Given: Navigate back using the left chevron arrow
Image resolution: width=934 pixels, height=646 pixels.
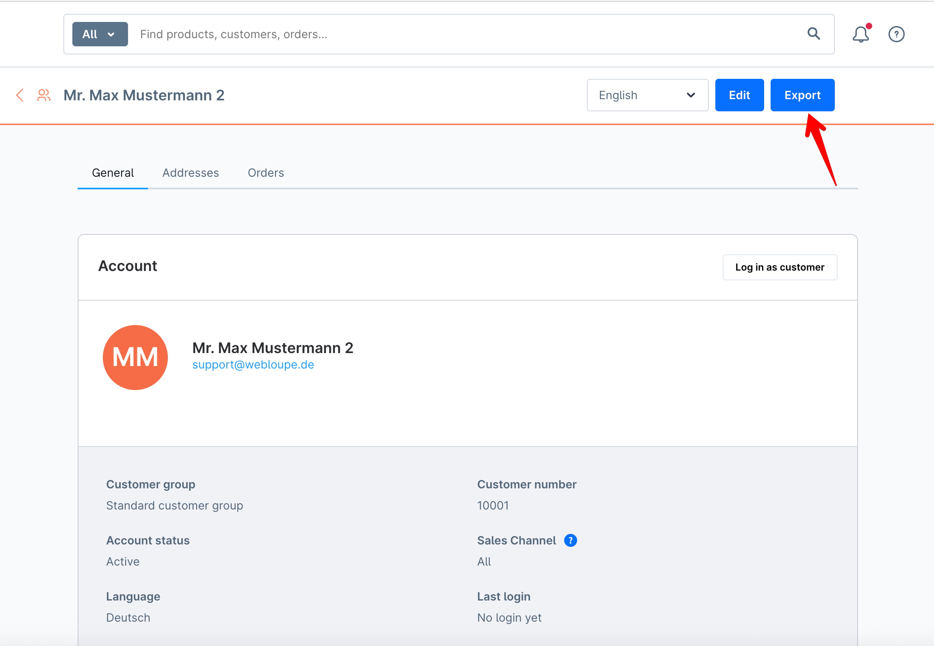Looking at the screenshot, I should point(20,95).
